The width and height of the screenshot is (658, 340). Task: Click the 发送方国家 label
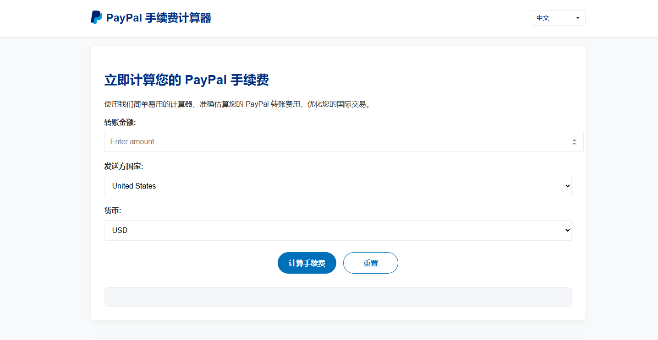(x=124, y=166)
